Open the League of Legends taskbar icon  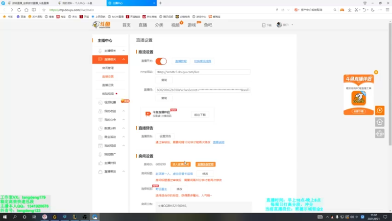(75, 217)
